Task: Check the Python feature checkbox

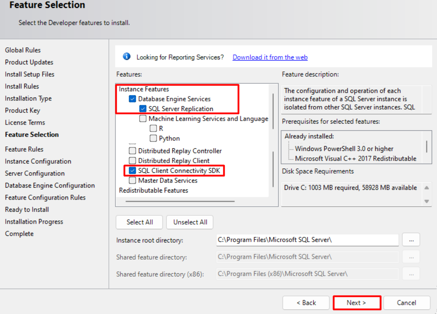Action: point(153,138)
